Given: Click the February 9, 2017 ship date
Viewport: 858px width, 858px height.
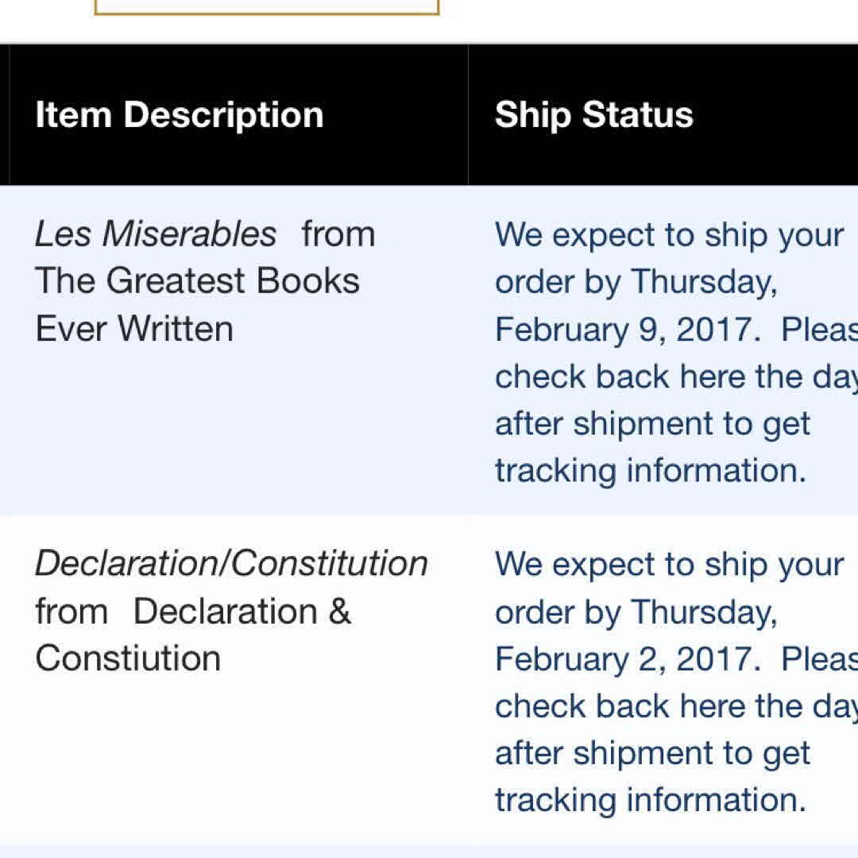Looking at the screenshot, I should click(x=623, y=329).
